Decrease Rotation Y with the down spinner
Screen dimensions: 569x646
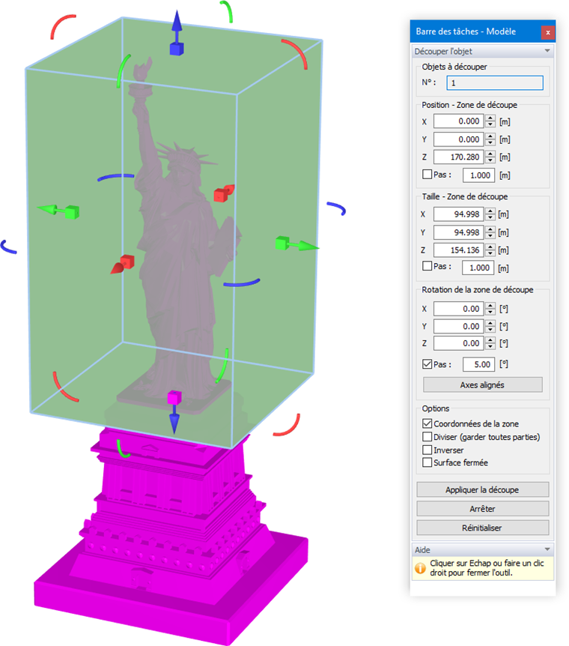pyautogui.click(x=490, y=330)
